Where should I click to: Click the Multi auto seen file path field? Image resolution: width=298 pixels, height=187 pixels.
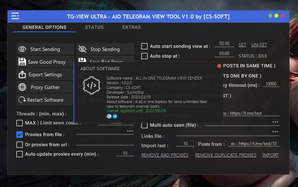242,125
